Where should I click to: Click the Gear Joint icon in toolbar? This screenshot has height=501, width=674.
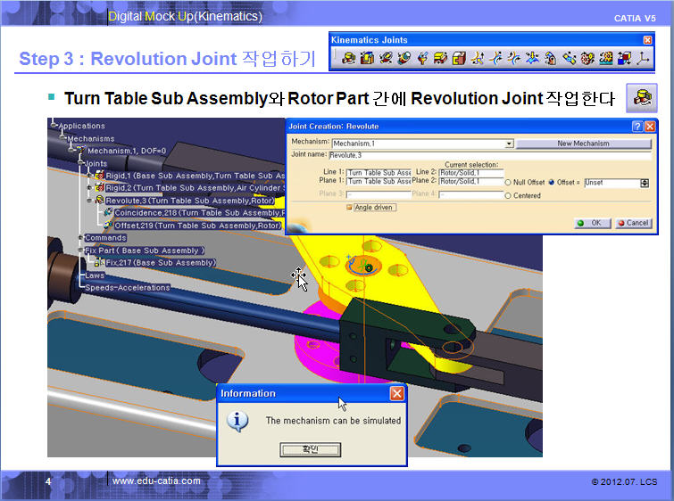click(x=587, y=59)
